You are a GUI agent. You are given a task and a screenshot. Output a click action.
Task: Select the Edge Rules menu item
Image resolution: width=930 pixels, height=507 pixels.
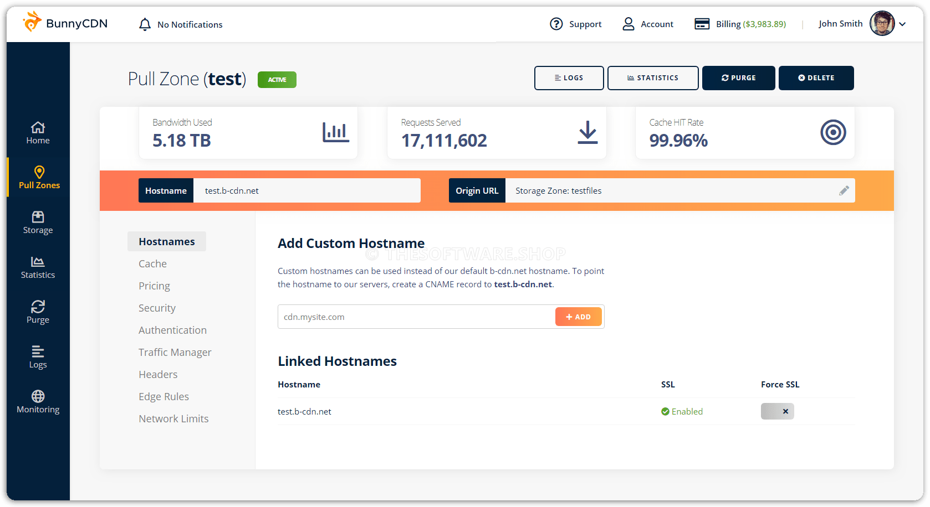pos(163,397)
